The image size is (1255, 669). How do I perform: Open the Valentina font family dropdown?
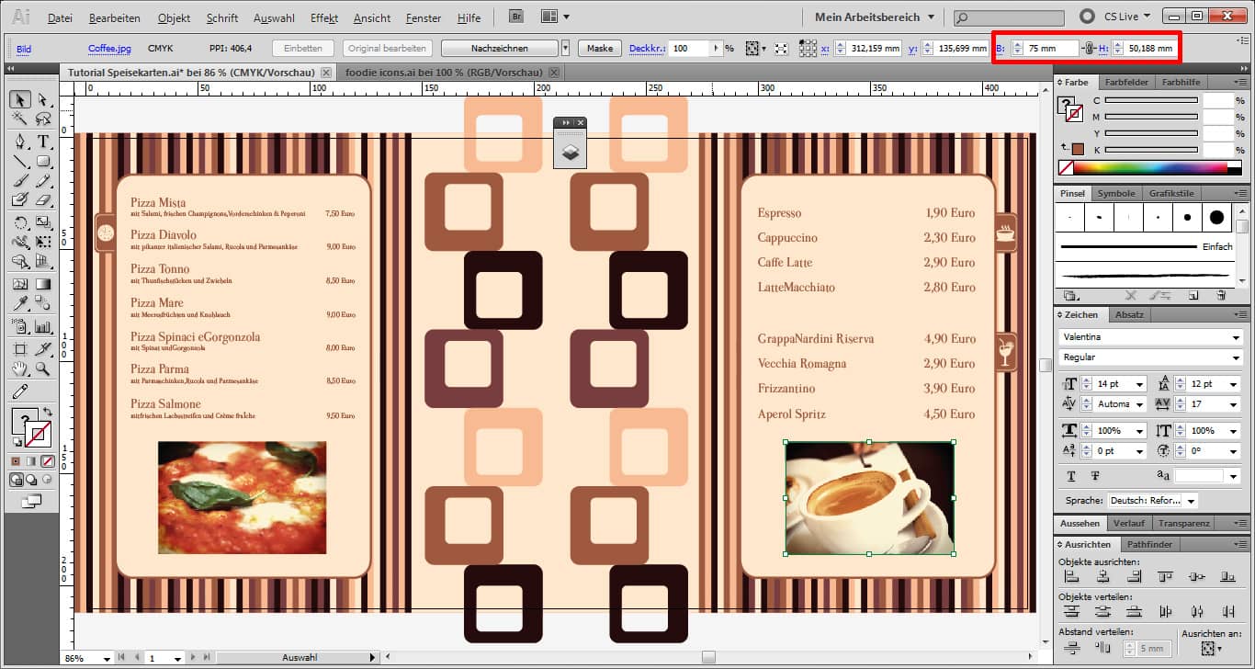pyautogui.click(x=1236, y=337)
